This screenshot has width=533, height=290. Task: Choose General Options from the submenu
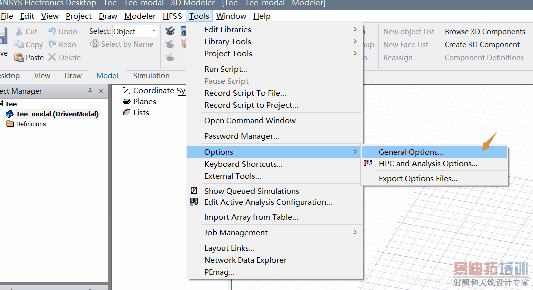411,152
